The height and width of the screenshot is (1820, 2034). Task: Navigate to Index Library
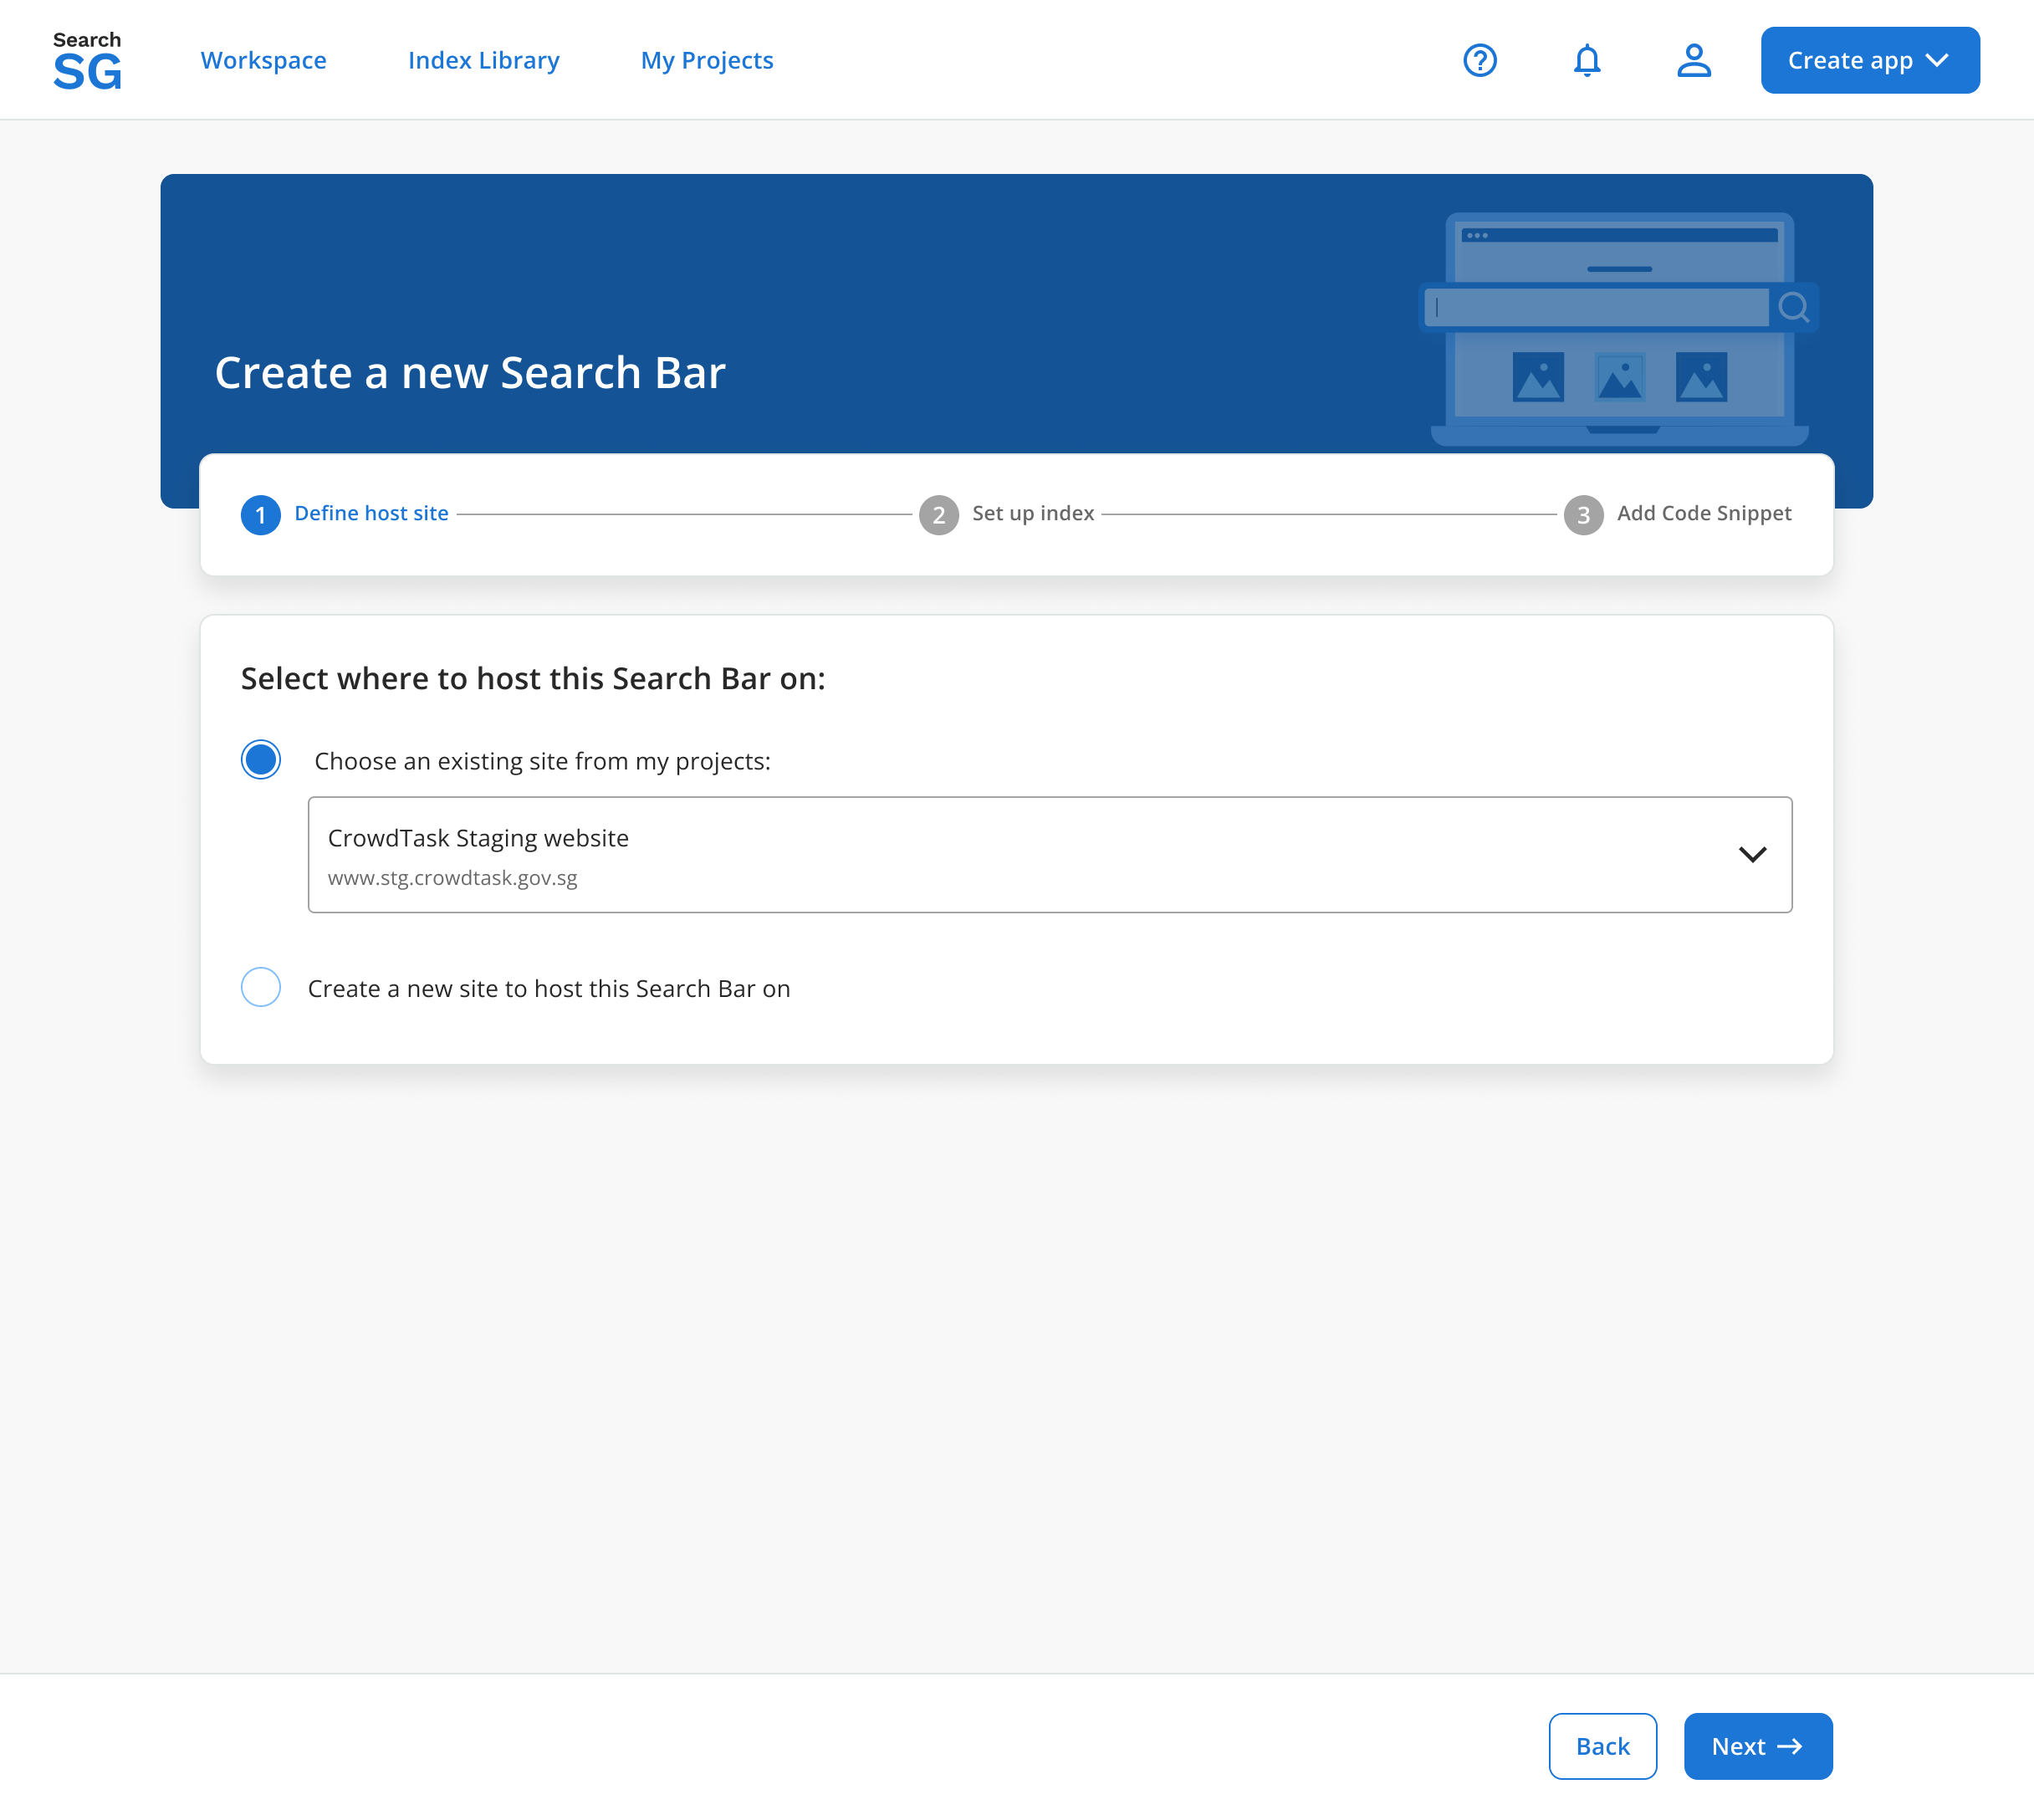click(x=484, y=60)
